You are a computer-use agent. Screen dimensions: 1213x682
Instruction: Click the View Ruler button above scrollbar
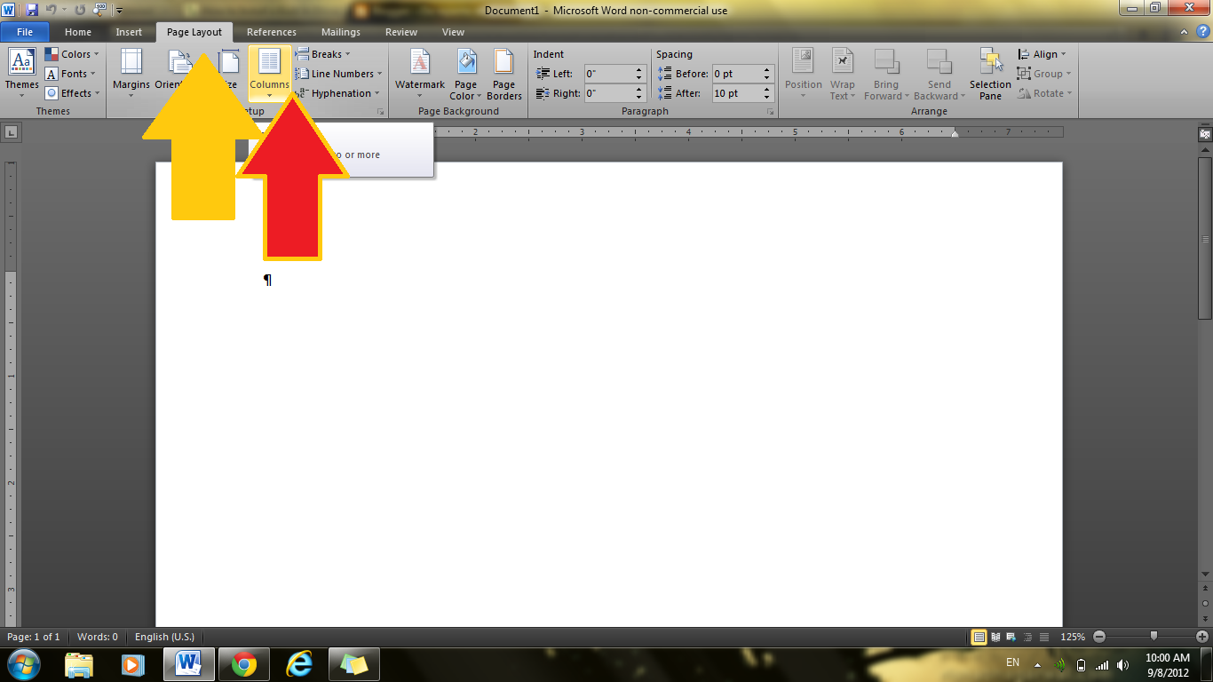tap(1204, 133)
